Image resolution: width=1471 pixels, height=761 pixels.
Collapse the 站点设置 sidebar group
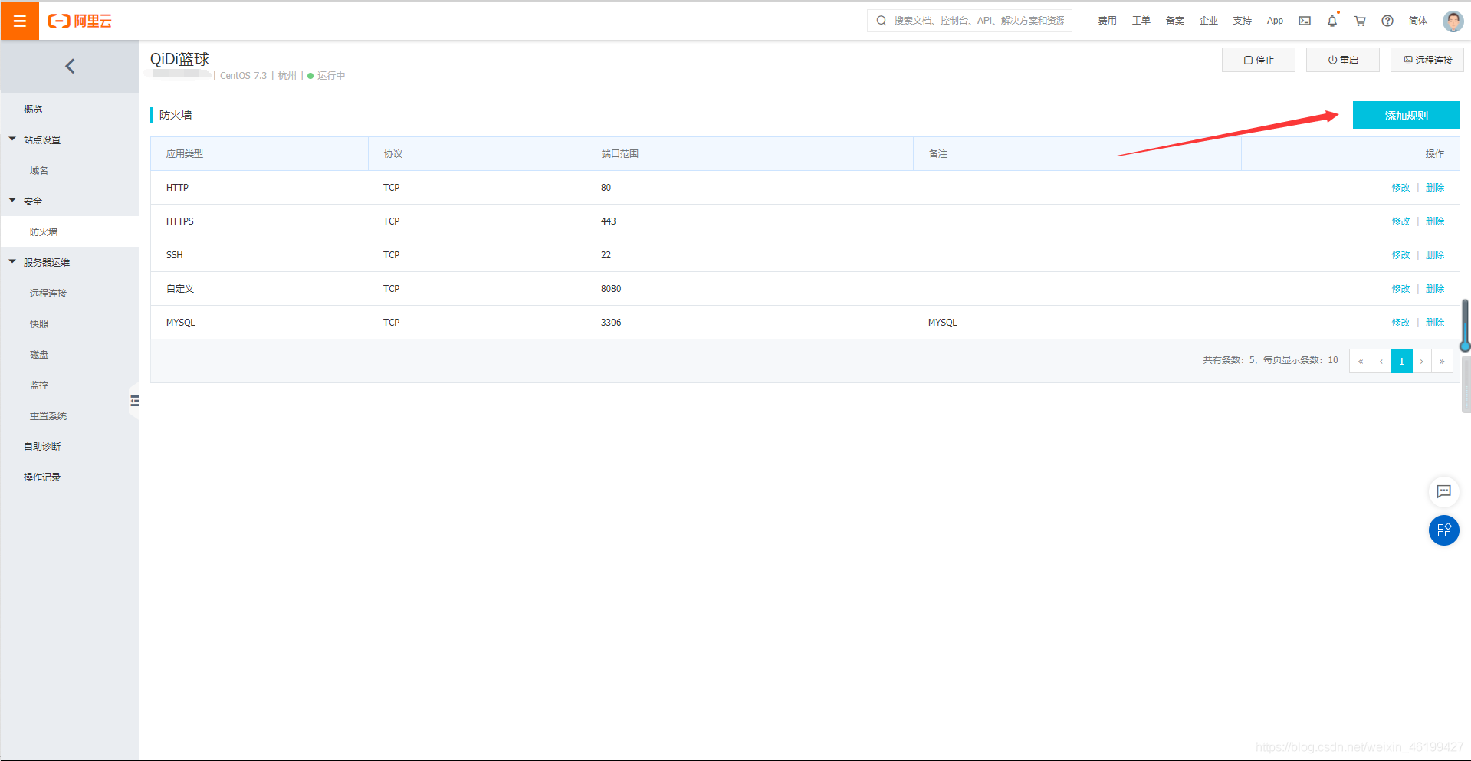click(x=41, y=139)
